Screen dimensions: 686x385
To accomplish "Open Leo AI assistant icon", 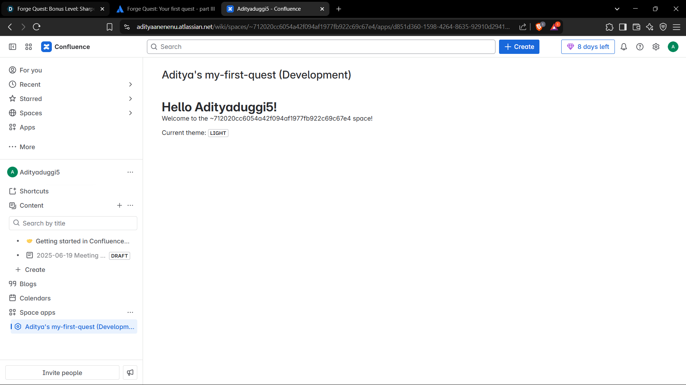I will [650, 27].
